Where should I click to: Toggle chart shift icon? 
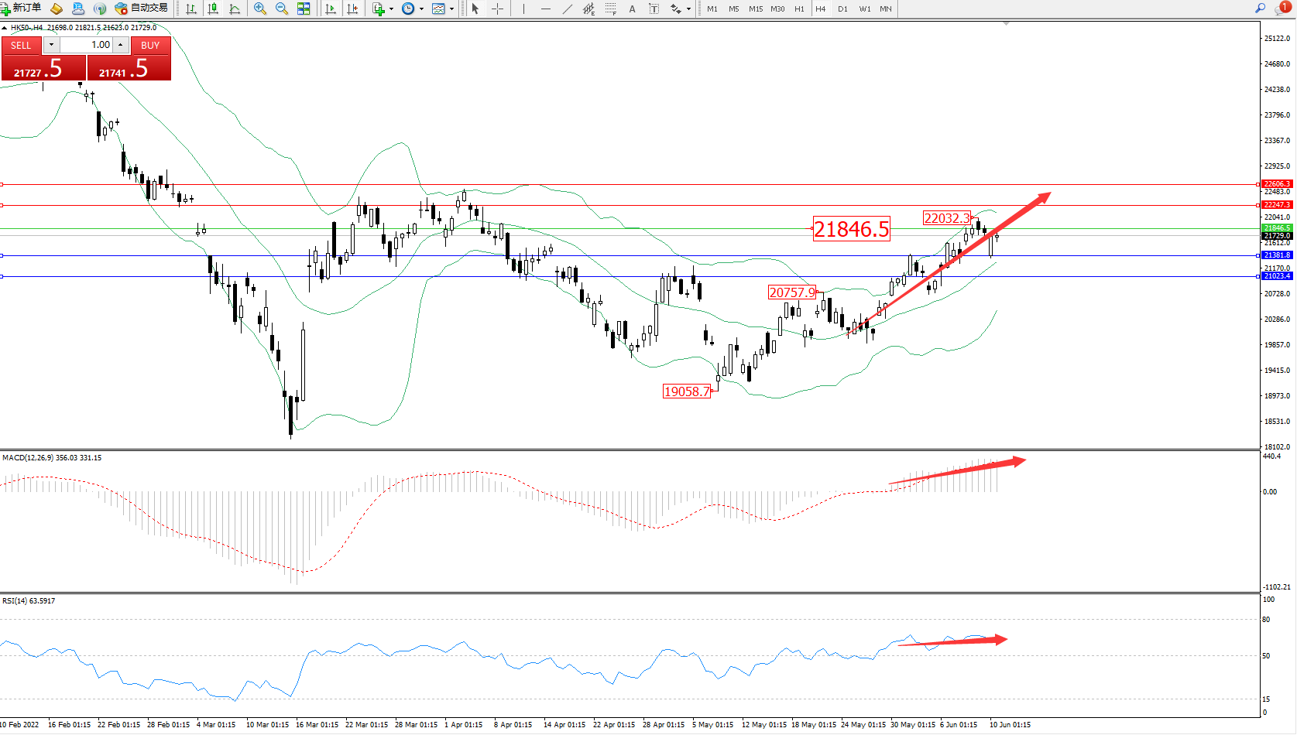(352, 9)
